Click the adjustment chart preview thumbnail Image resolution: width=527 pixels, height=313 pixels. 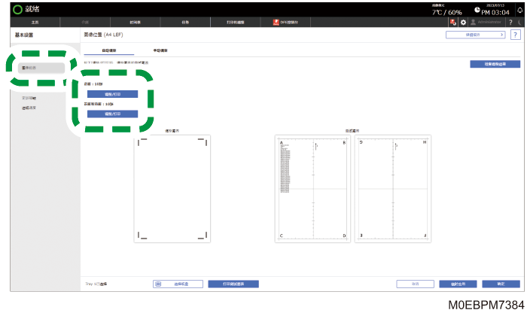pos(172,189)
